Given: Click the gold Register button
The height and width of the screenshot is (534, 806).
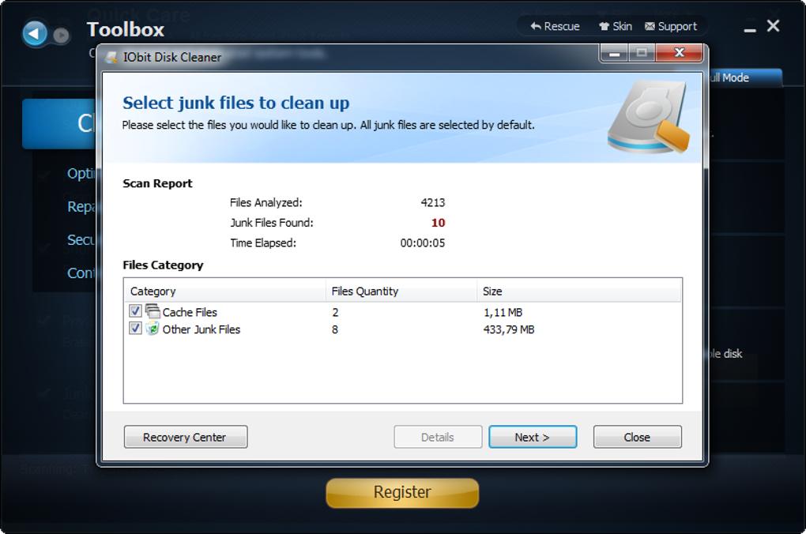Looking at the screenshot, I should point(402,492).
